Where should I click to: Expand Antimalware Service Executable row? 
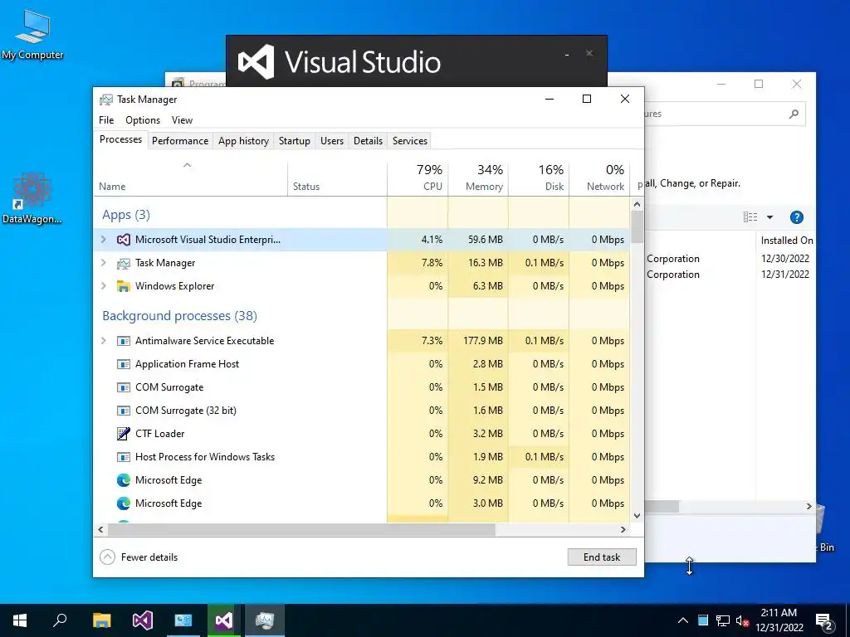[104, 341]
